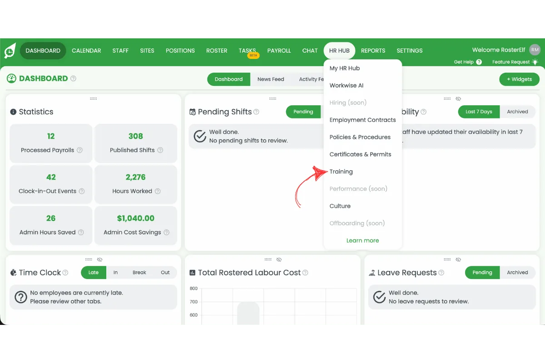Switch Availability to Archived
This screenshot has height=363, width=545.
(x=518, y=112)
